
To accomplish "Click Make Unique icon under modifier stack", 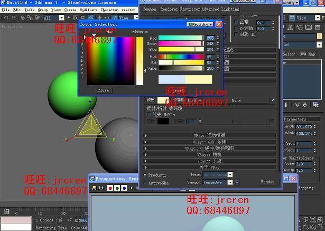I will point(297,105).
